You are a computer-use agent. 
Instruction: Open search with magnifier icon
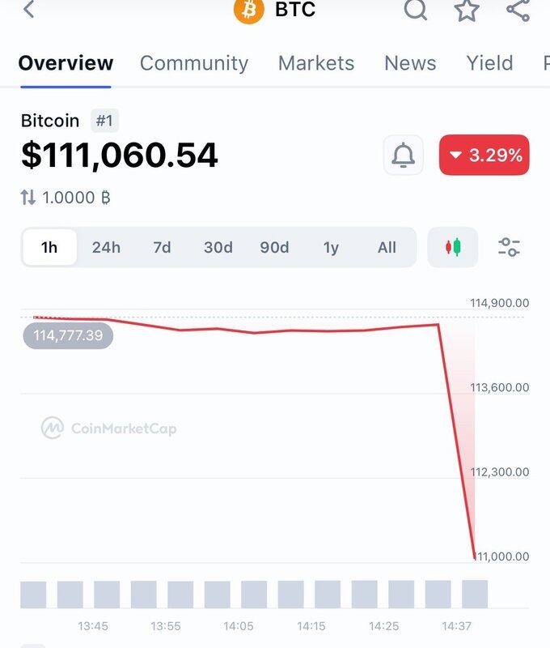click(x=415, y=9)
